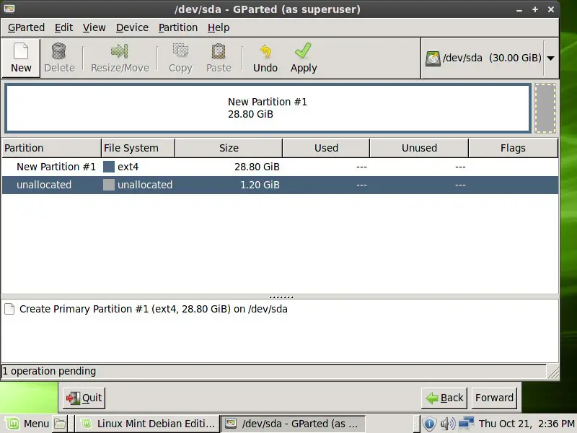Select the New Partition #1 row
577x433 pixels.
pos(280,167)
